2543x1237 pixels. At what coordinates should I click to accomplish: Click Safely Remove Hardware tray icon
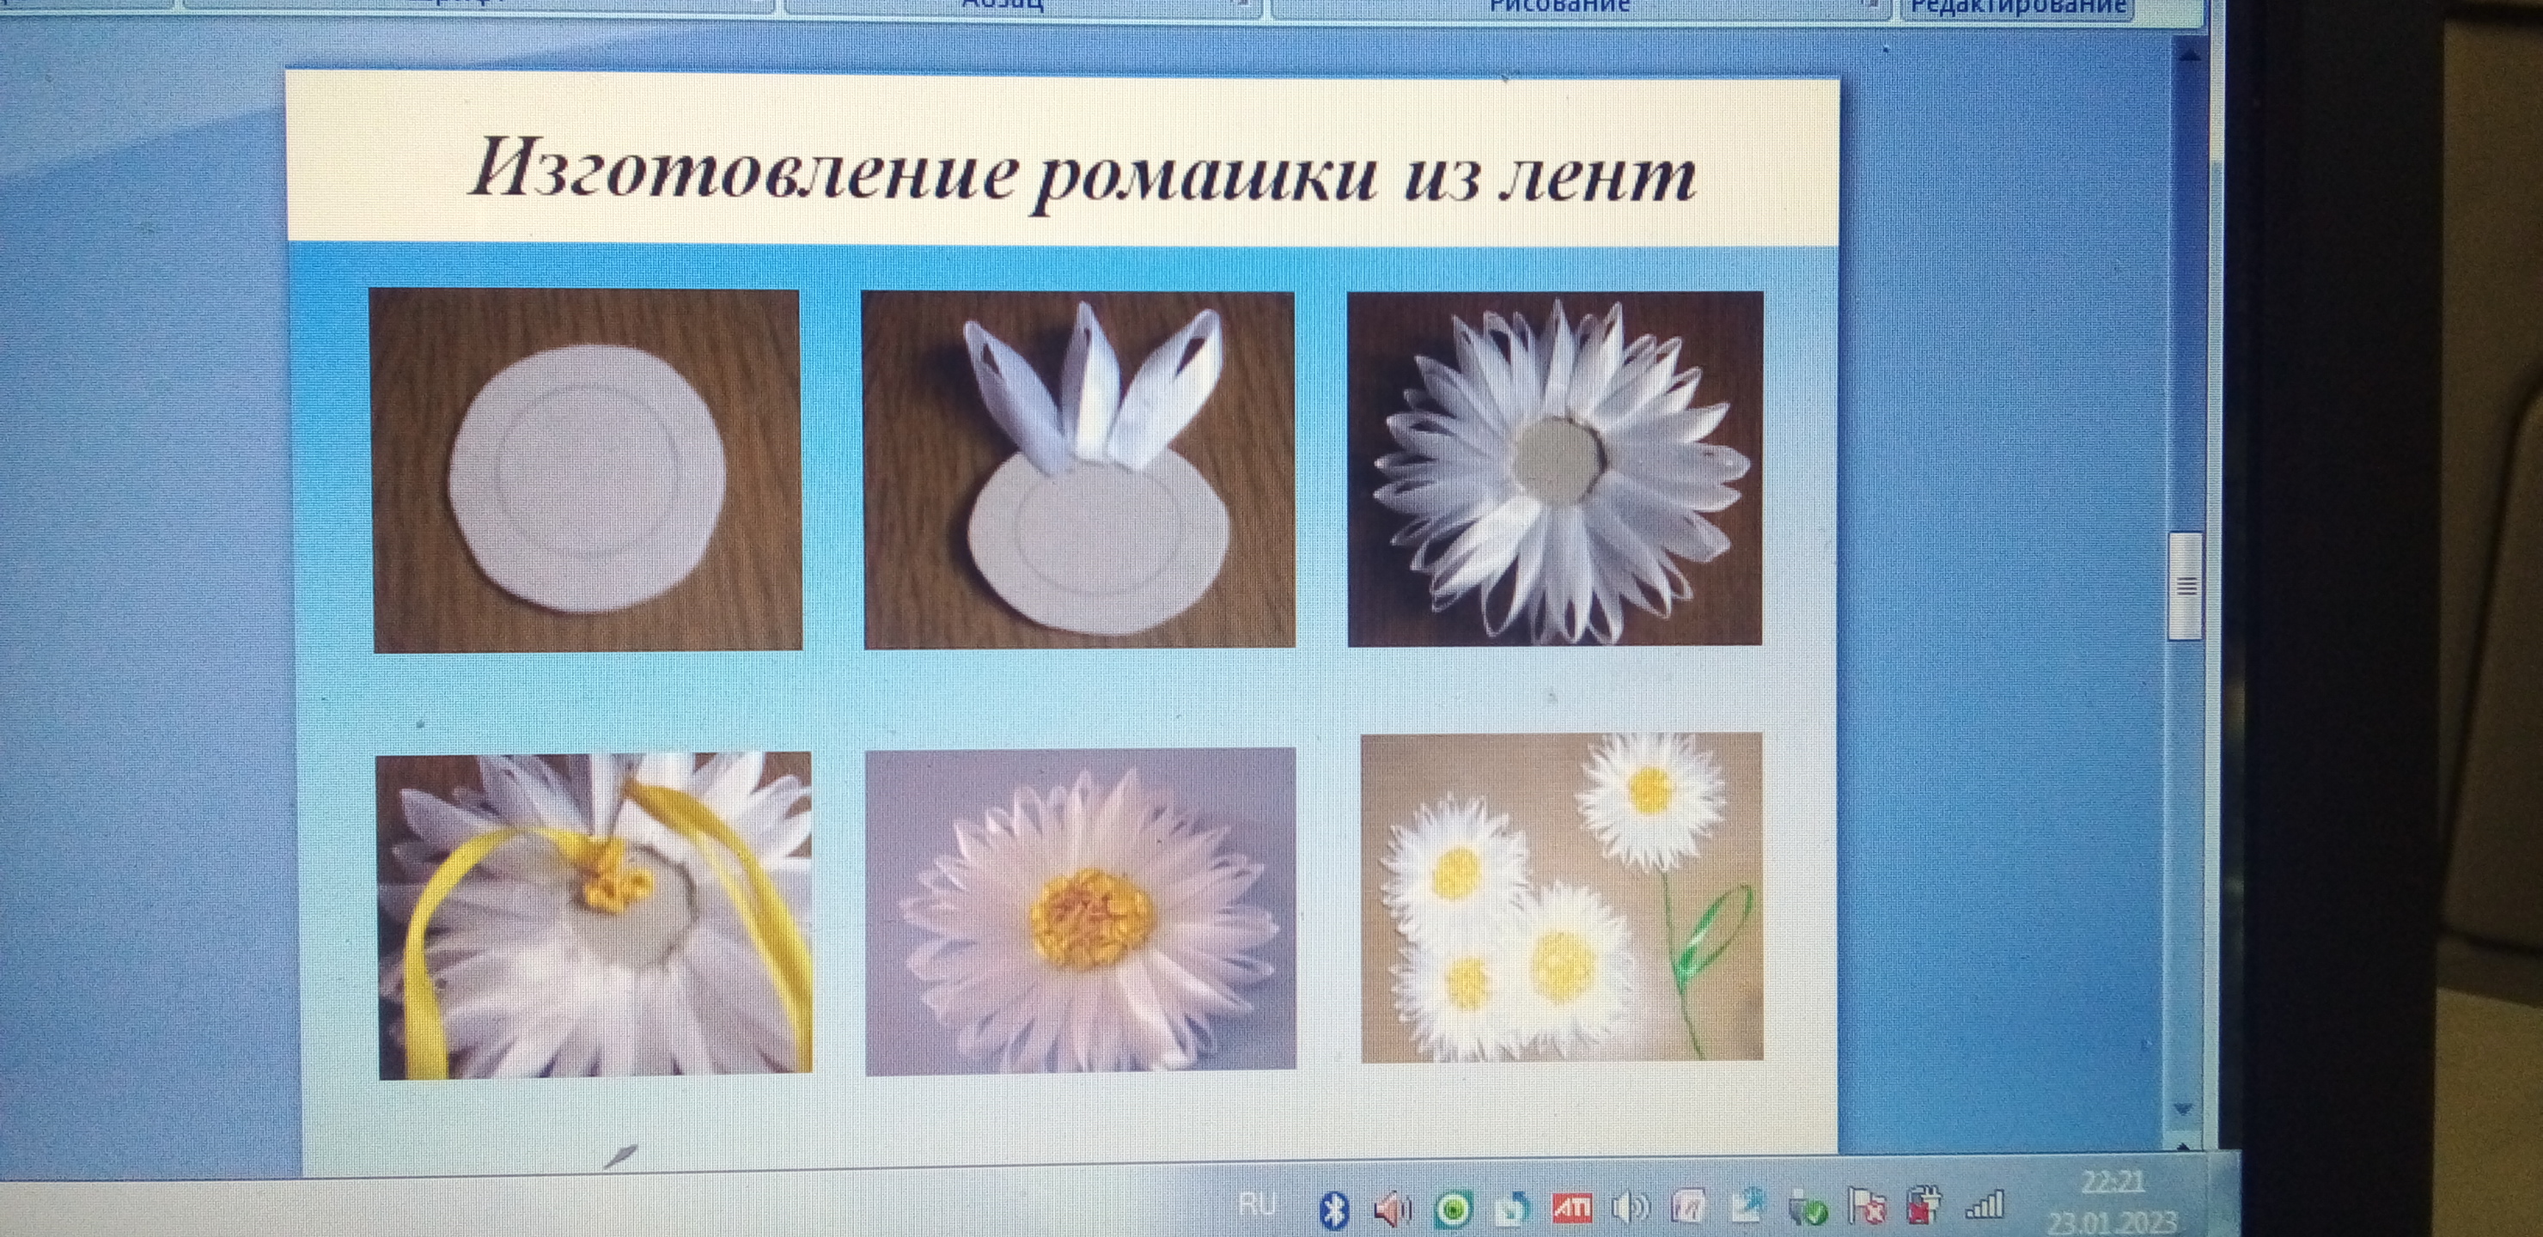1807,1208
